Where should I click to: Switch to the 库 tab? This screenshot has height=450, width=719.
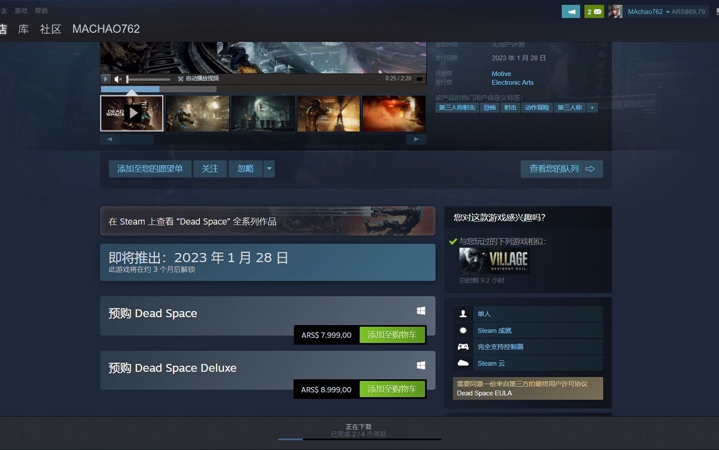click(24, 29)
